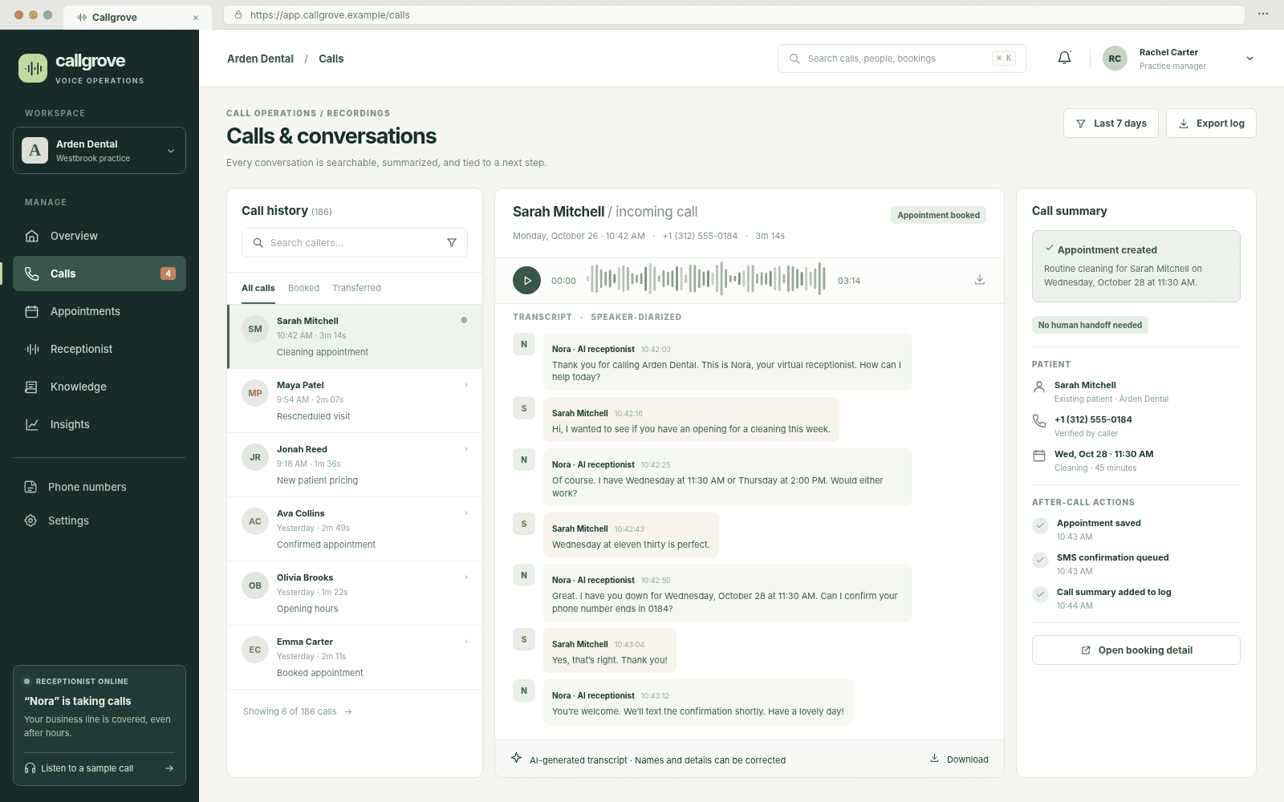Open Olivia Brooks' call entry
This screenshot has height=802, width=1284.
click(x=355, y=593)
